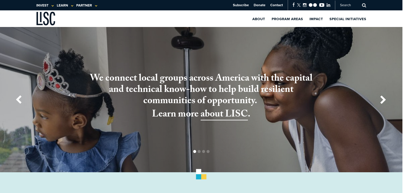This screenshot has width=406, height=193.
Task: Go to the LISC logo home link
Action: pyautogui.click(x=46, y=18)
